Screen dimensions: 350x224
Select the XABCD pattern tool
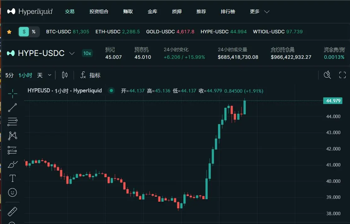click(13, 136)
